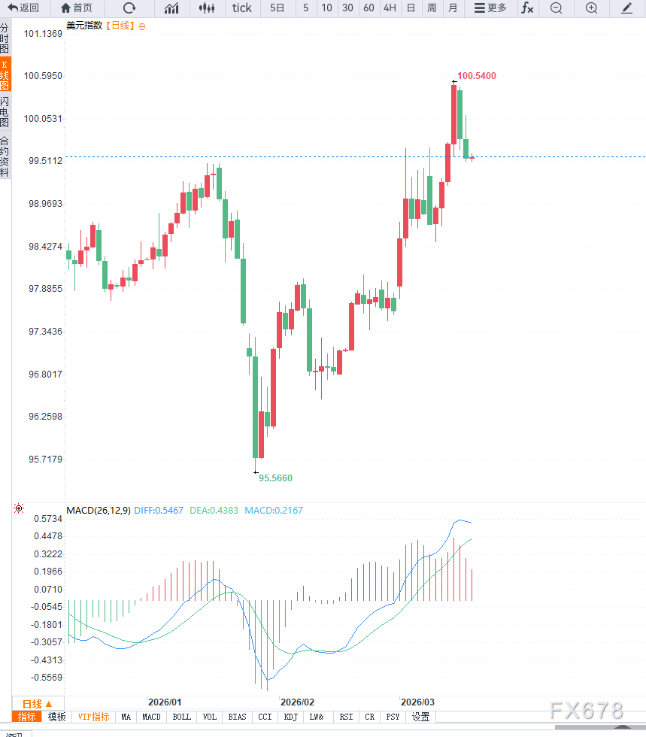
Task: Open the line chart type icon
Action: 171,8
